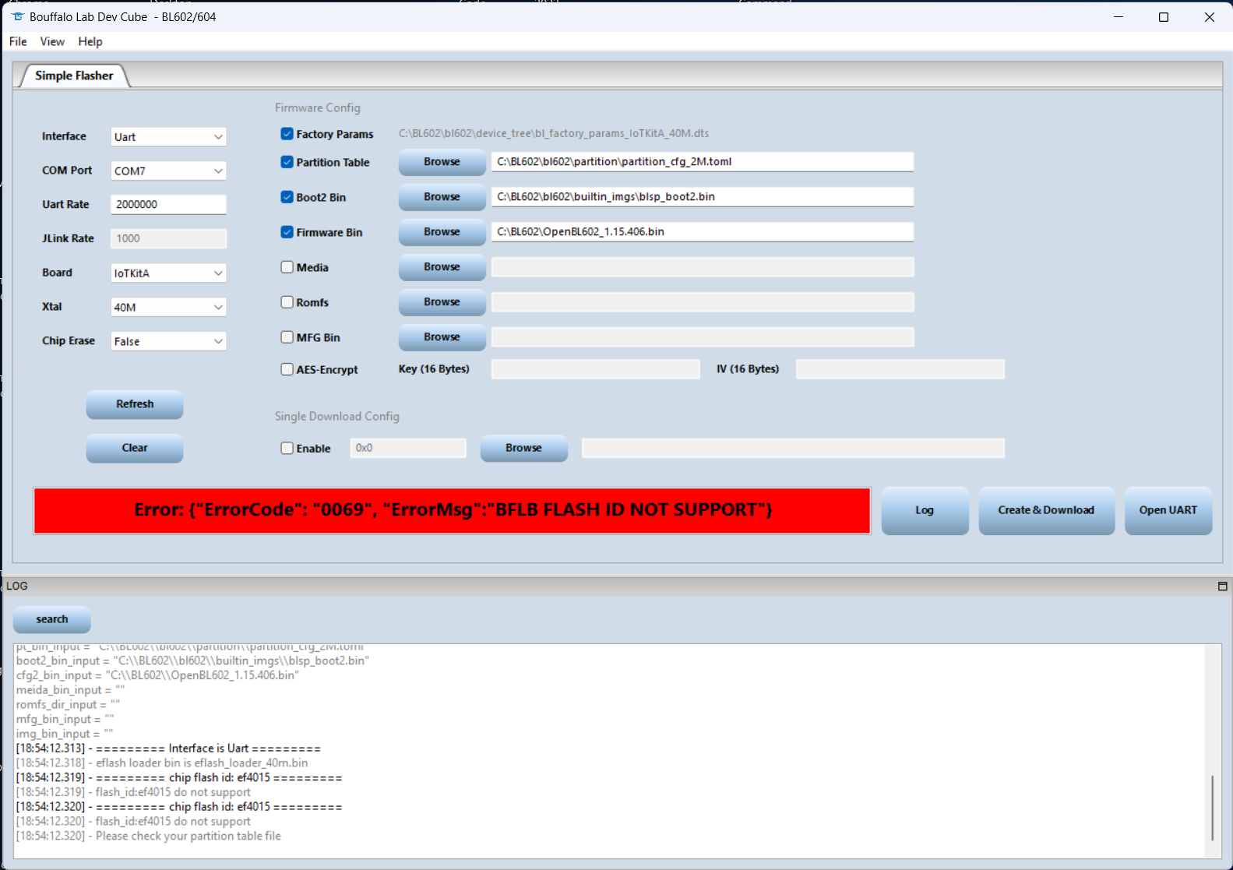Open the COM Port dropdown showing COM7
Viewport: 1233px width, 870px height.
coord(168,171)
